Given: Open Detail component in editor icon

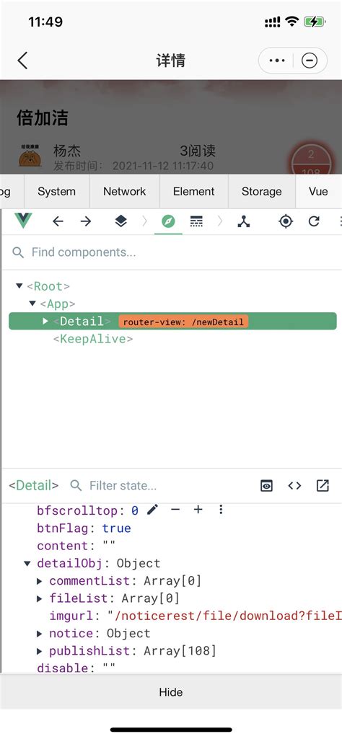Looking at the screenshot, I should pos(323,485).
